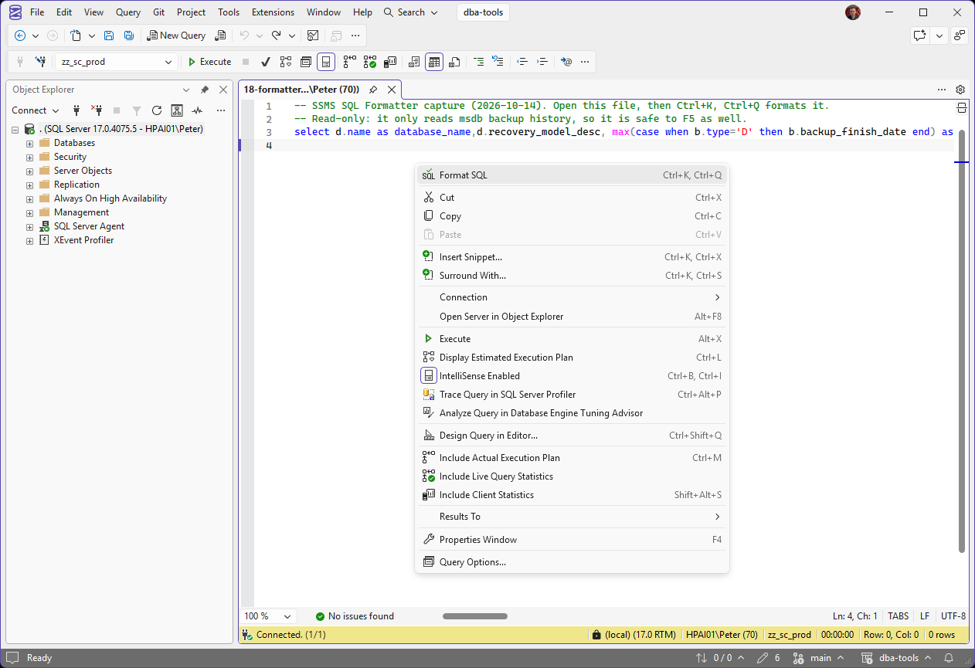Viewport: 975px width, 668px height.
Task: Click the Decrease Indent toolbar icon
Action: click(x=522, y=62)
